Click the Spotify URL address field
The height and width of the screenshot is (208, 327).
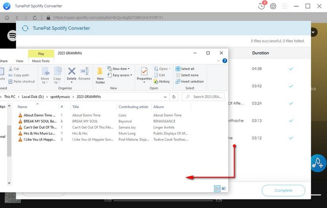point(108,18)
